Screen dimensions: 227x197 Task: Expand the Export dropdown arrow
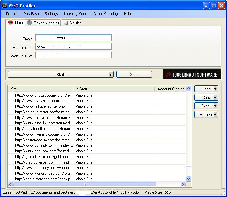pos(215,106)
